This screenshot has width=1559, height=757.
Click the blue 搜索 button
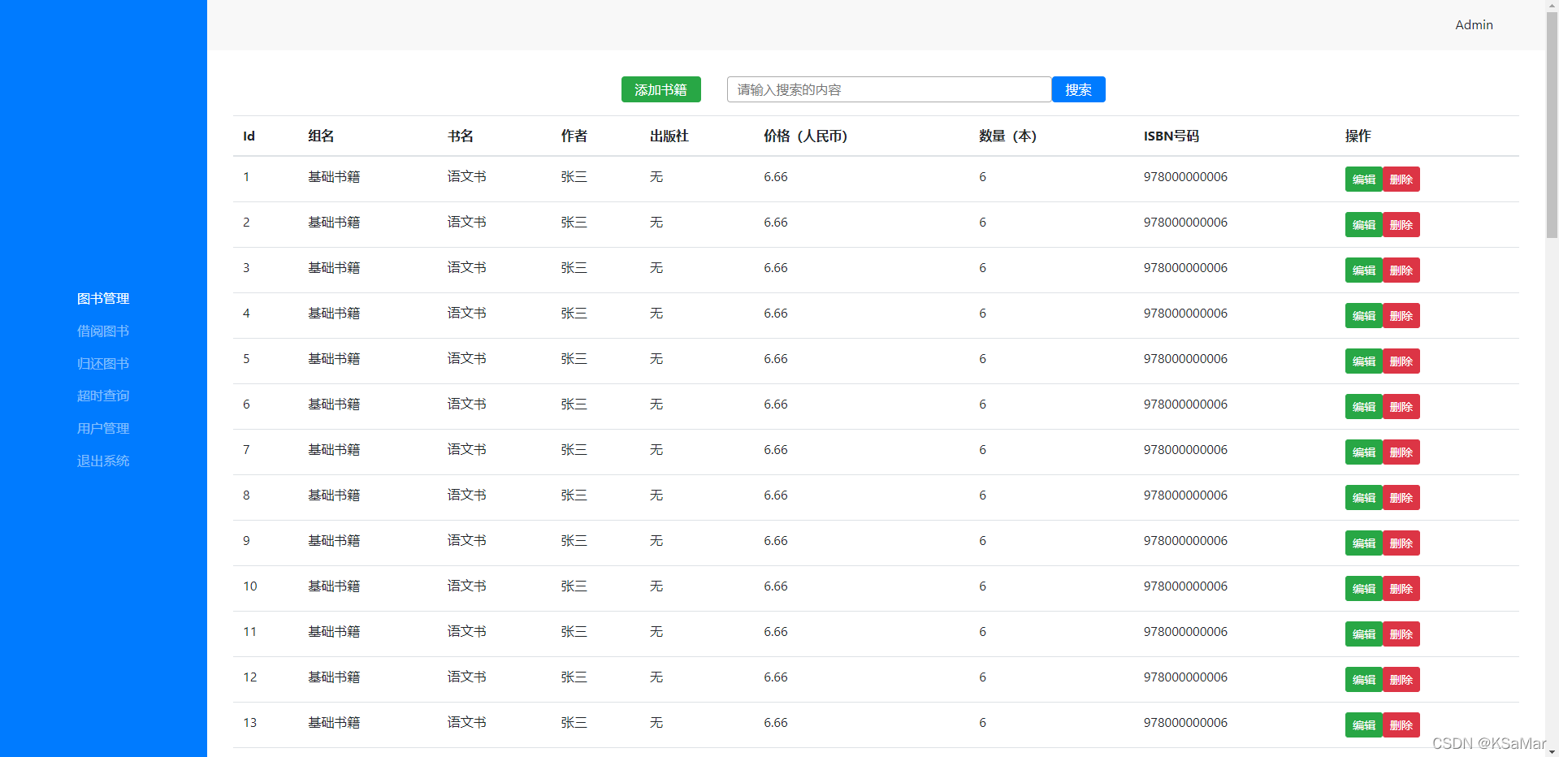click(1078, 89)
